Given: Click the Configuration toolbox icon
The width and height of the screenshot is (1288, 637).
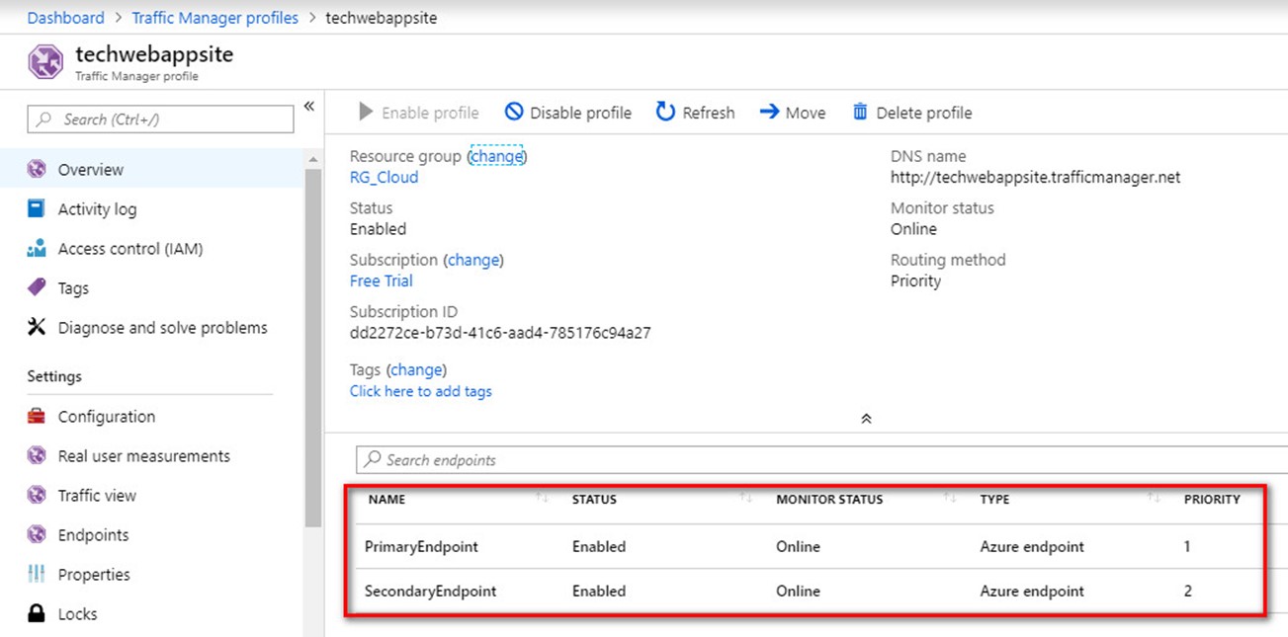Looking at the screenshot, I should [37, 416].
